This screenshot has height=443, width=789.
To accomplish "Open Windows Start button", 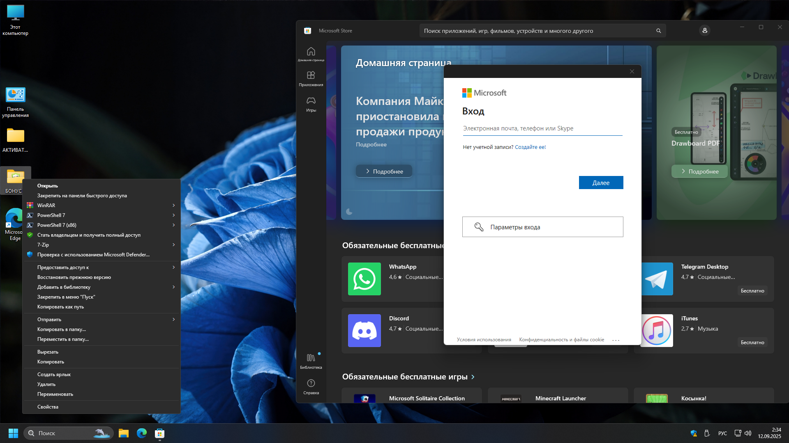I will coord(13,433).
